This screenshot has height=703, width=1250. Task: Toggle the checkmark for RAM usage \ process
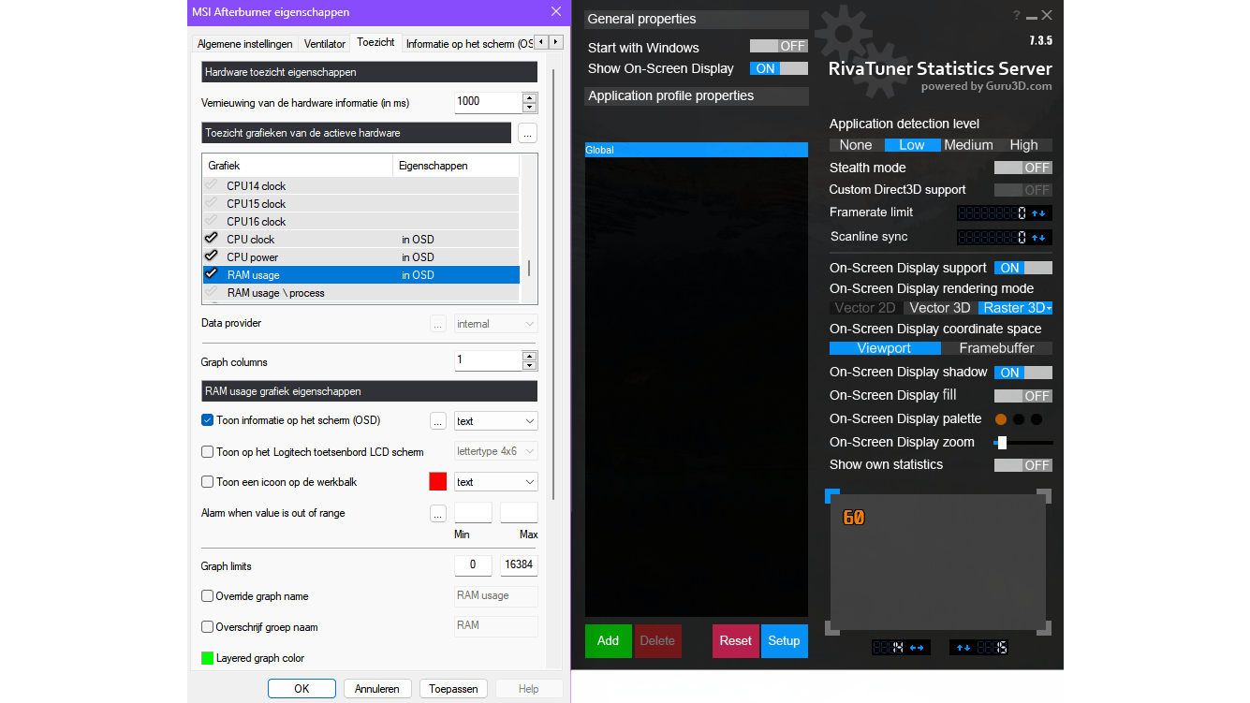211,292
